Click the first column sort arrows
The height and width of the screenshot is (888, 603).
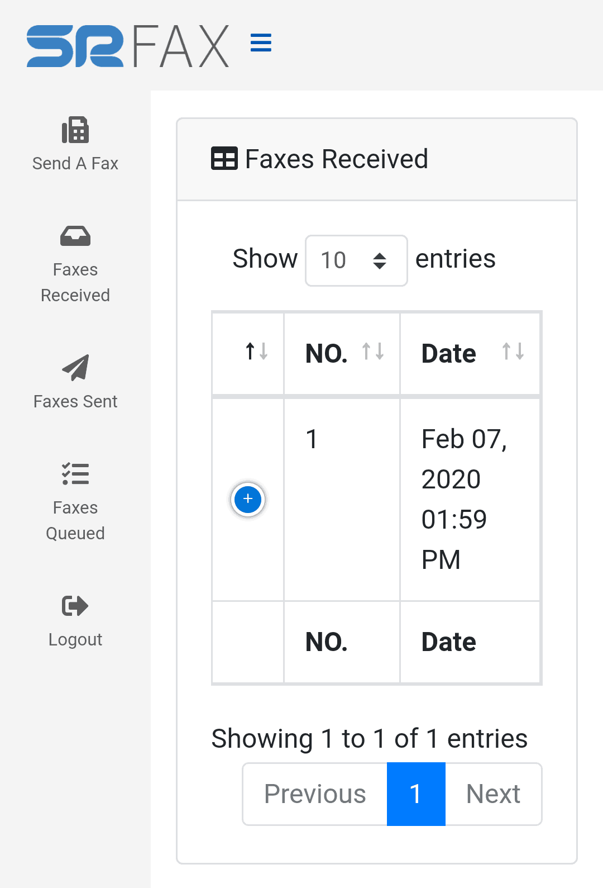pyautogui.click(x=256, y=353)
